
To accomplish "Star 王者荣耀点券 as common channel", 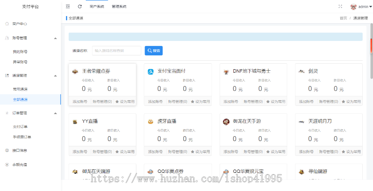I will pyautogui.click(x=125, y=102).
